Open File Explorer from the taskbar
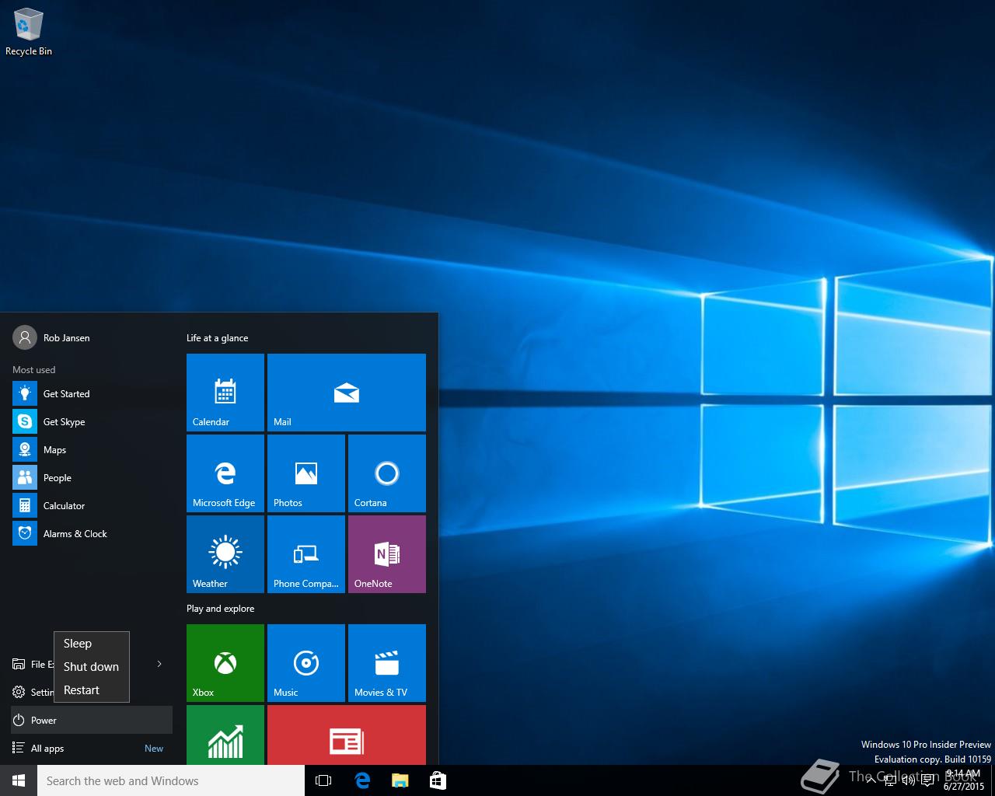 [400, 780]
